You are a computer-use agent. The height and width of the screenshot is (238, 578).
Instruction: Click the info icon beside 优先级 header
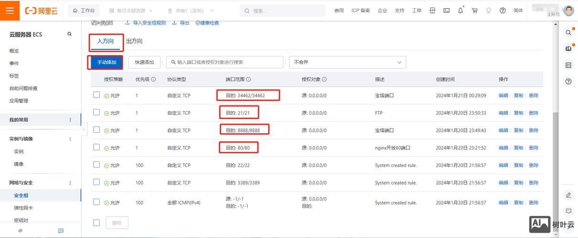coord(153,79)
